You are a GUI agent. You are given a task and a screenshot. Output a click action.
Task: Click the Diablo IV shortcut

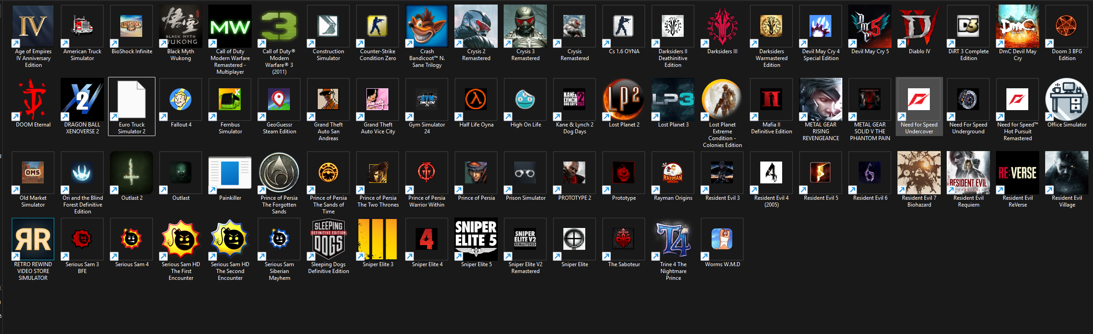pos(919,26)
